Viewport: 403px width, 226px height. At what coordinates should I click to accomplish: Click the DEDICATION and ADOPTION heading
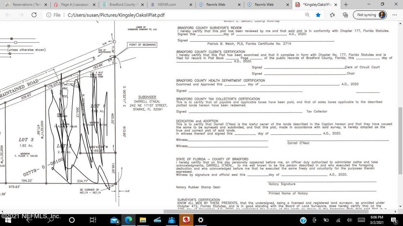tap(197, 121)
